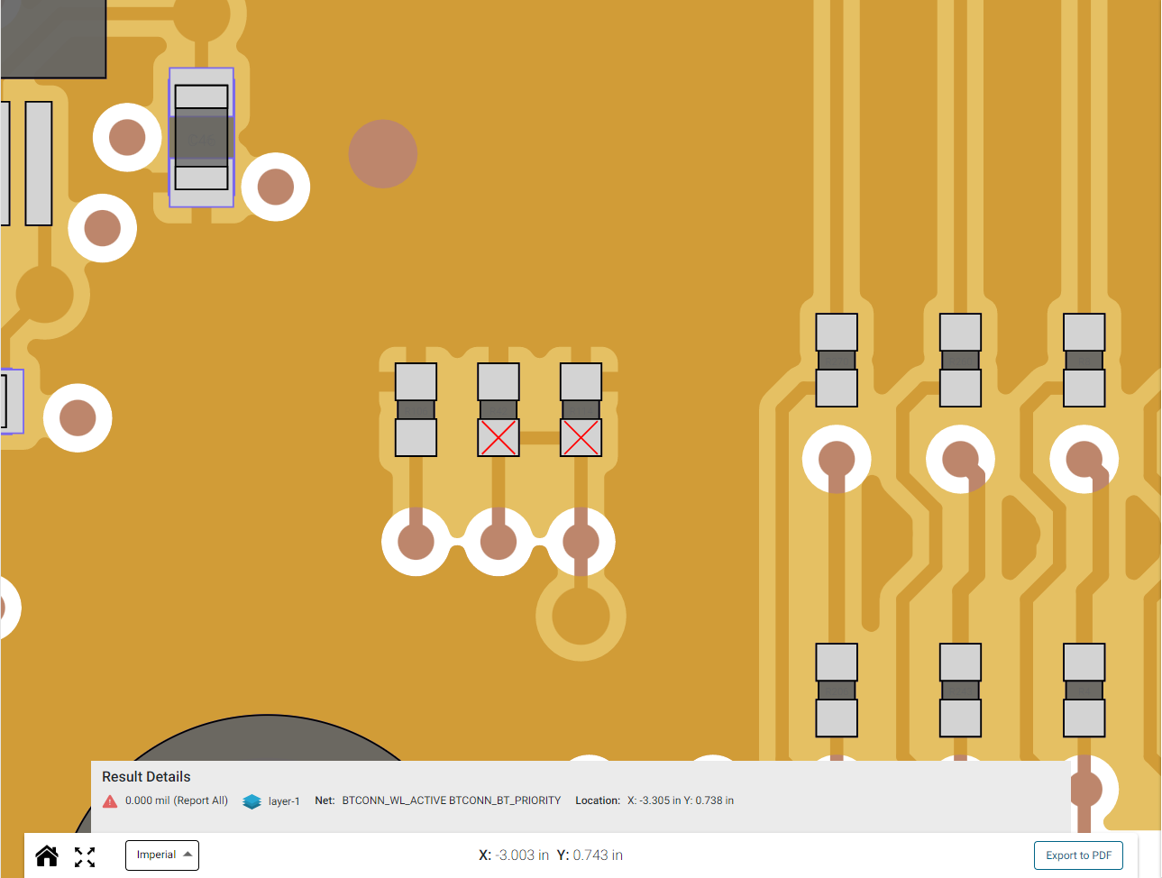Image resolution: width=1162 pixels, height=878 pixels.
Task: Click the cursor coordinates readout in the status bar
Action: tap(551, 855)
